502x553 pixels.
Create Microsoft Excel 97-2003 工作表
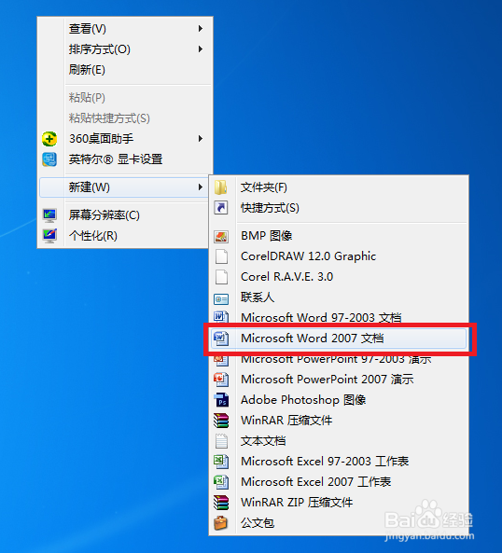coord(339,462)
